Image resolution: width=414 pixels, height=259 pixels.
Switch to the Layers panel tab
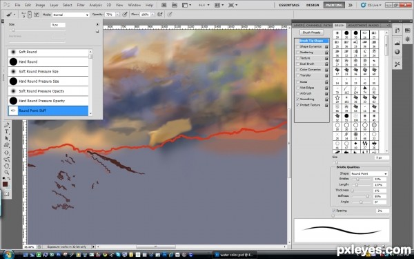coord(299,26)
